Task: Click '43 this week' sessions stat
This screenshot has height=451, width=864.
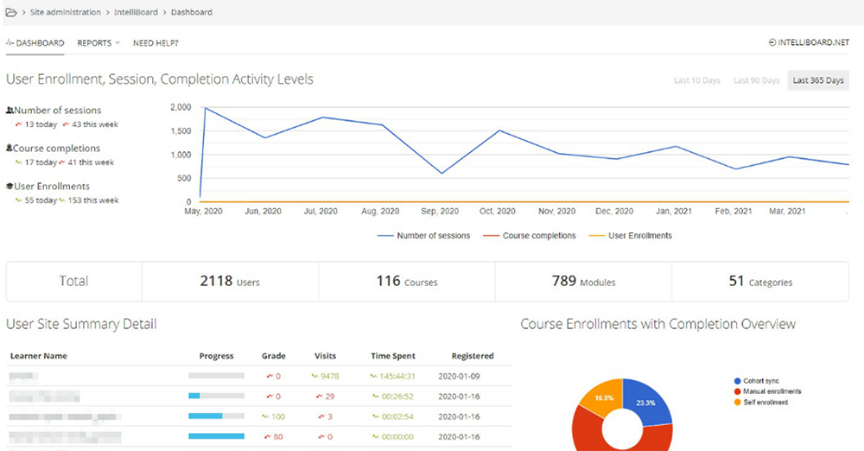Action: pyautogui.click(x=91, y=124)
